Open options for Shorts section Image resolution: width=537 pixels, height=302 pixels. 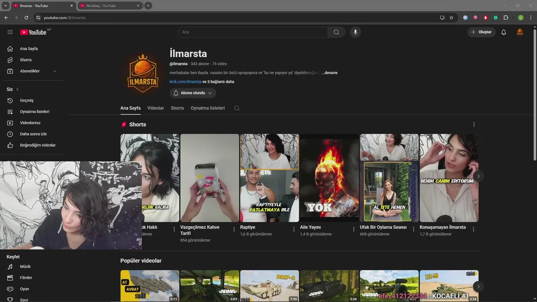pos(474,125)
